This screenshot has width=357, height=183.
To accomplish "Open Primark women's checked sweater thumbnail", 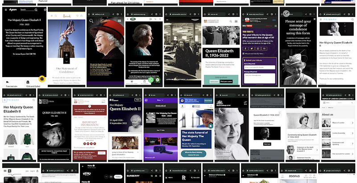I will coord(11,138).
